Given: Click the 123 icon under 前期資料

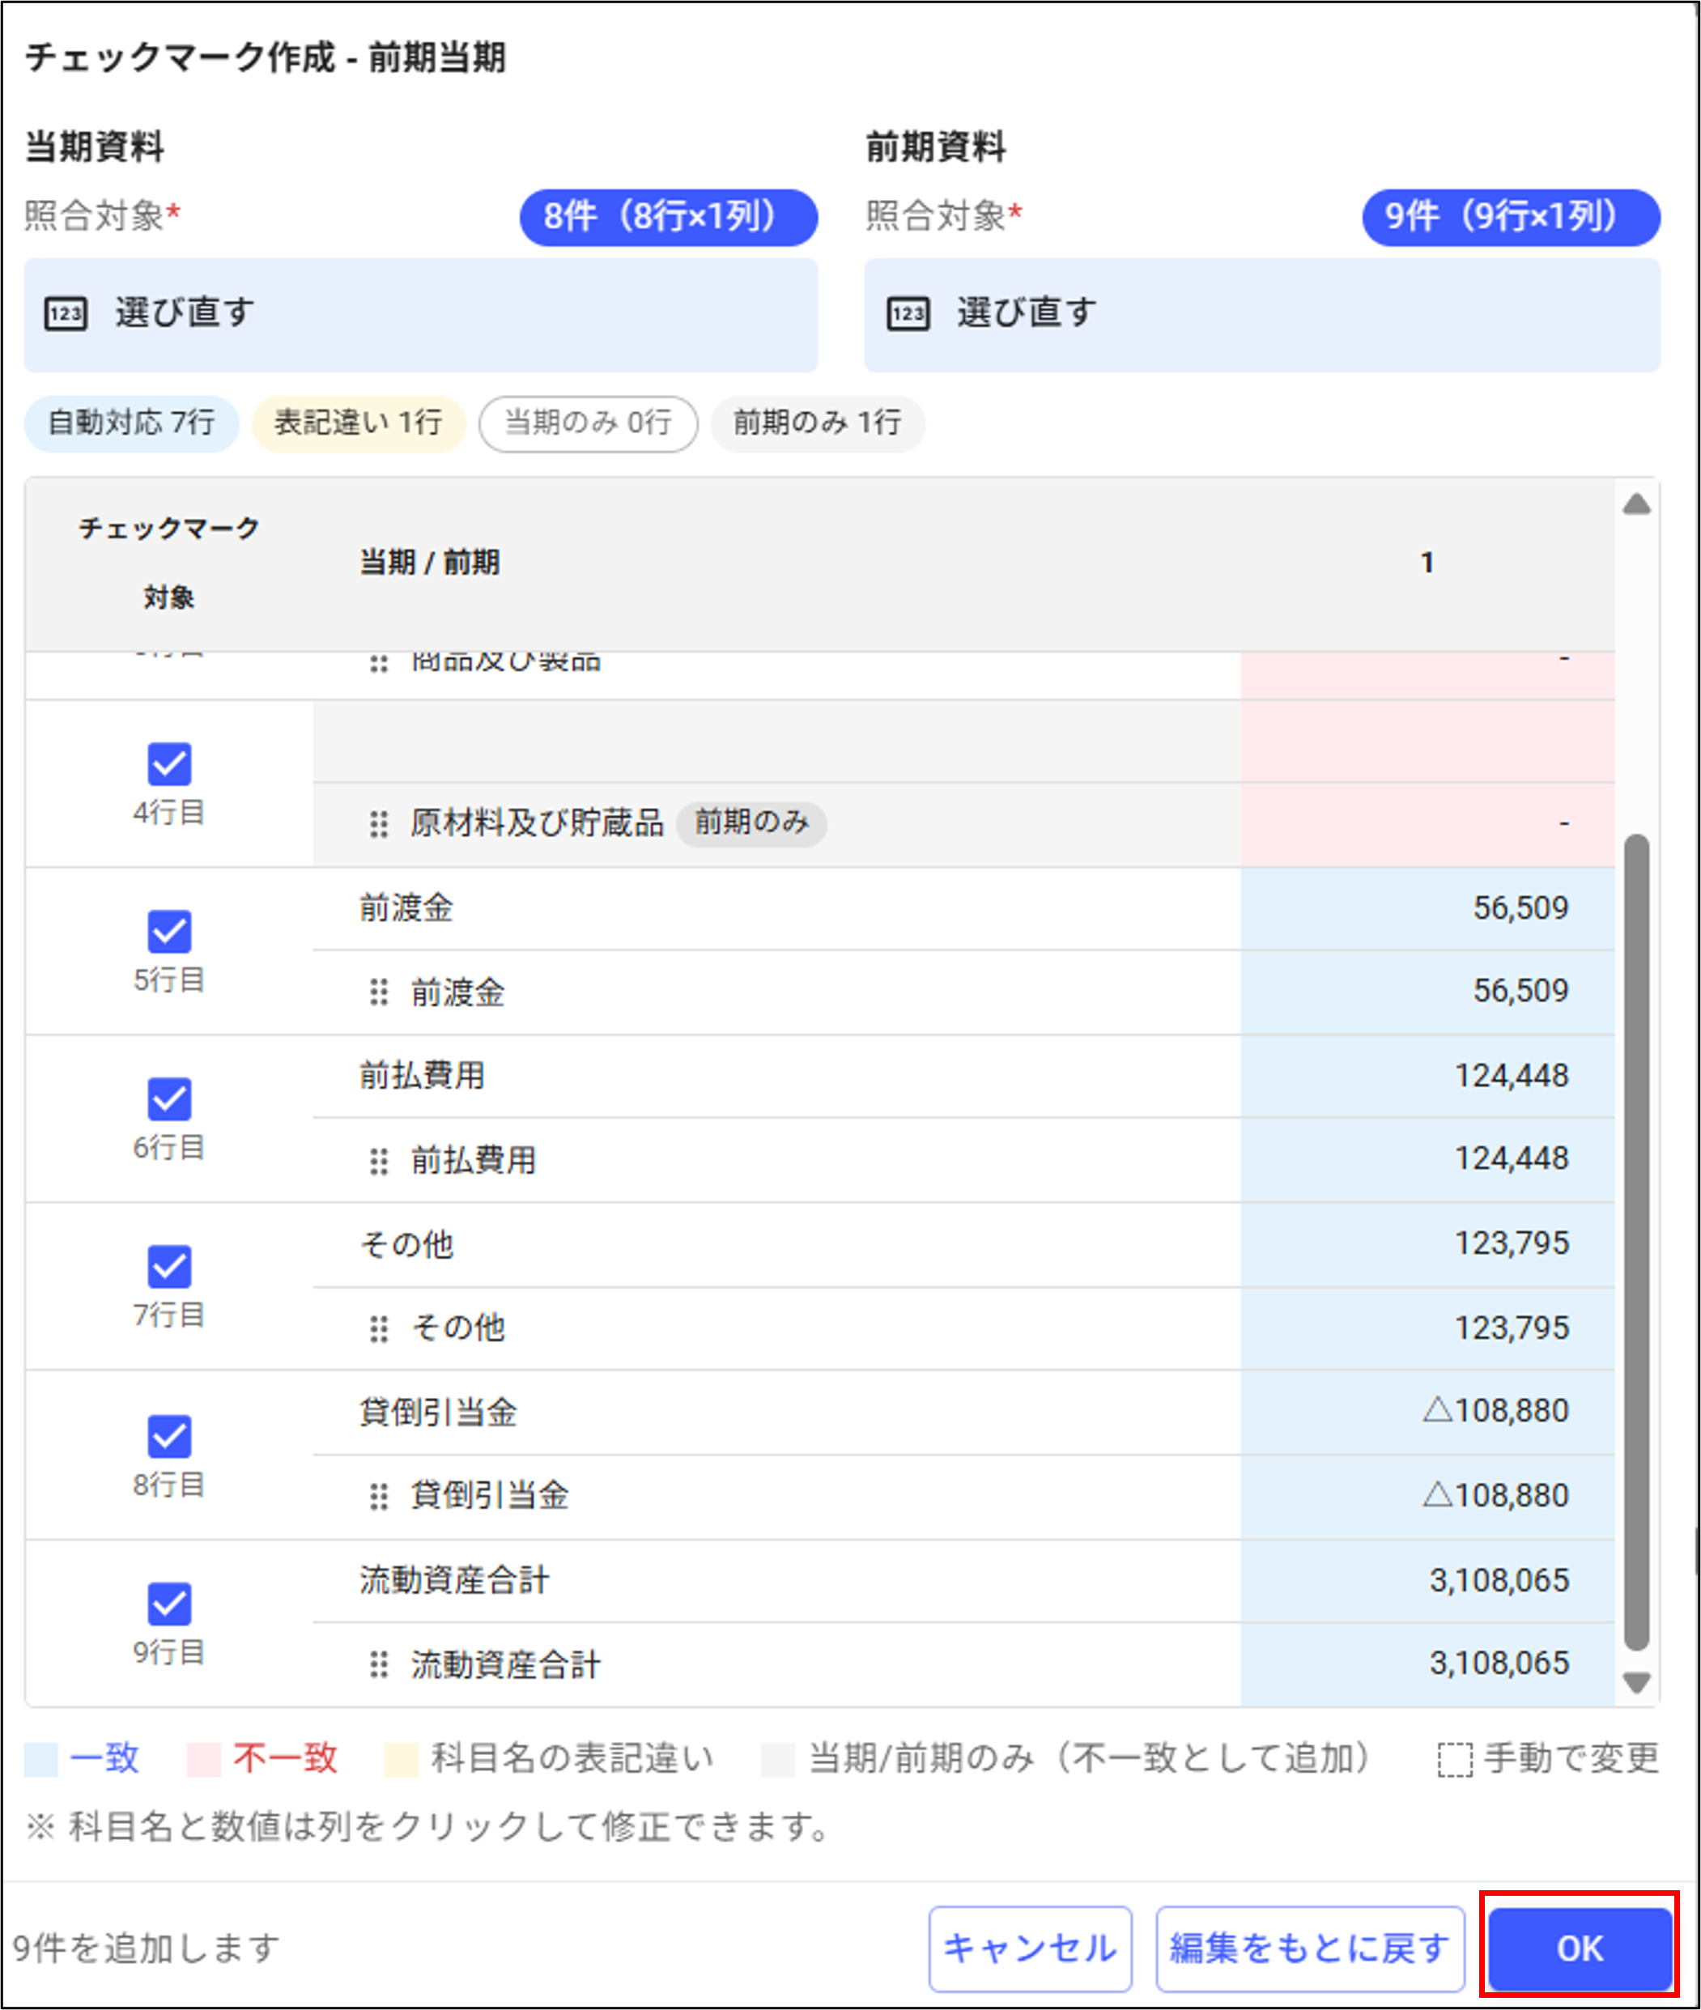Looking at the screenshot, I should pyautogui.click(x=908, y=314).
